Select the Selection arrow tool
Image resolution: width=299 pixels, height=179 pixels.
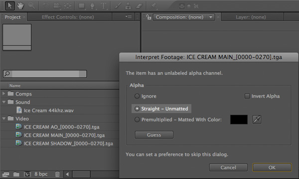[x=10, y=6]
